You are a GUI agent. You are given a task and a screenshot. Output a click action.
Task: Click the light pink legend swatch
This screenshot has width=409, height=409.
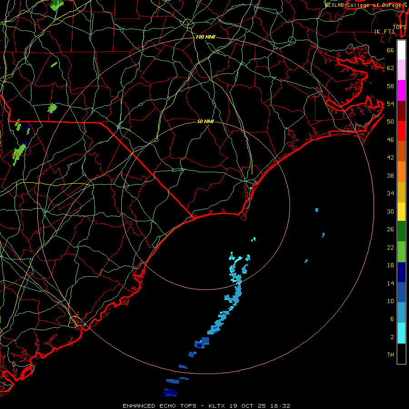401,70
